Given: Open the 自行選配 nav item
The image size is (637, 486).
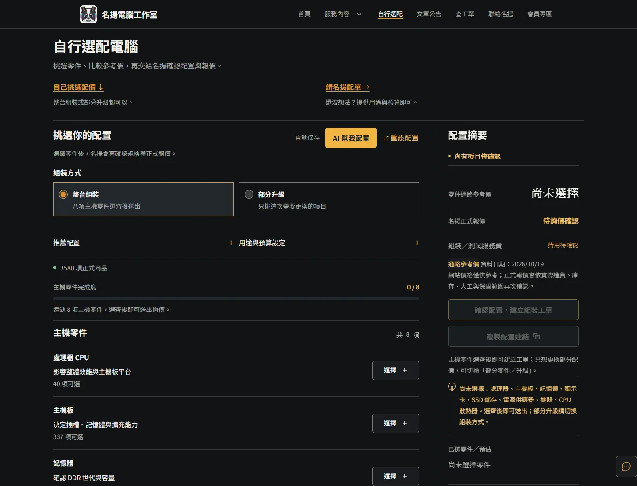Looking at the screenshot, I should (x=390, y=14).
